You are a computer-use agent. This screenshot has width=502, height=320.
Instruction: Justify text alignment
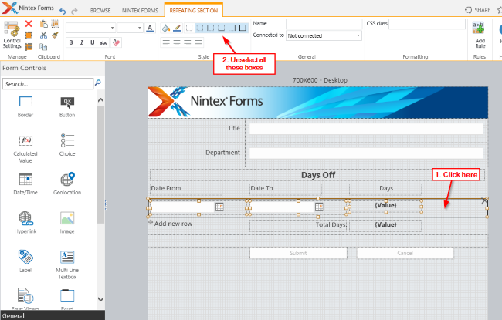tap(198, 42)
